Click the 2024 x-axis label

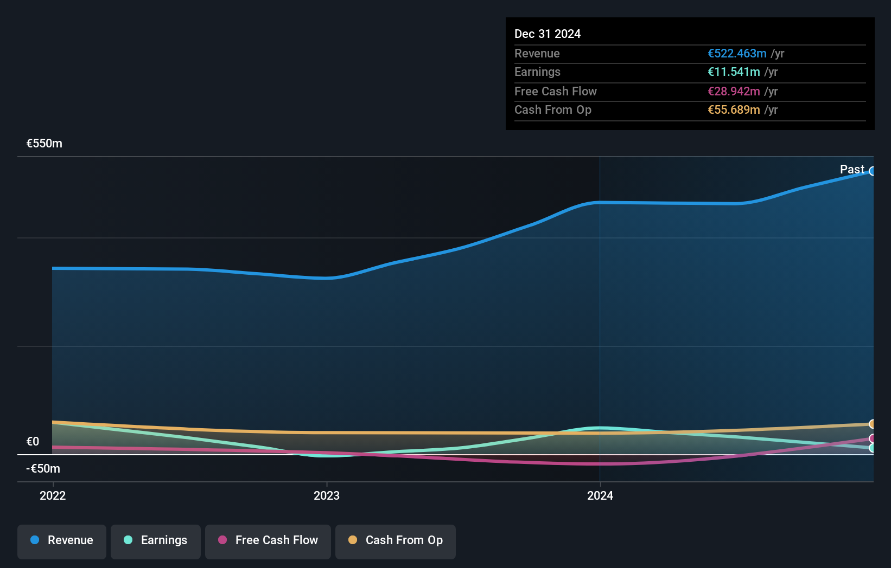pos(600,495)
